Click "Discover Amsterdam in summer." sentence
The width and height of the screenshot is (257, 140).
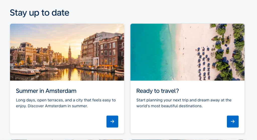click(x=58, y=106)
